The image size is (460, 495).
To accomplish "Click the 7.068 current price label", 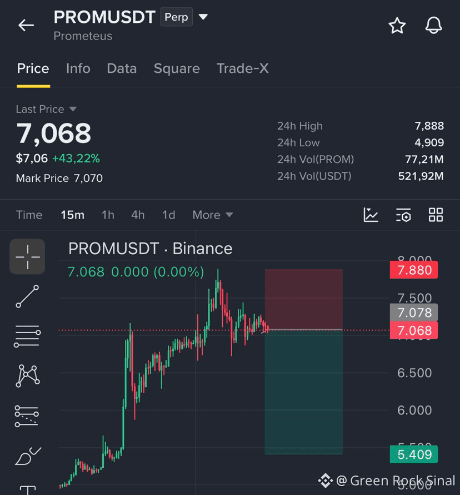I will coord(414,330).
